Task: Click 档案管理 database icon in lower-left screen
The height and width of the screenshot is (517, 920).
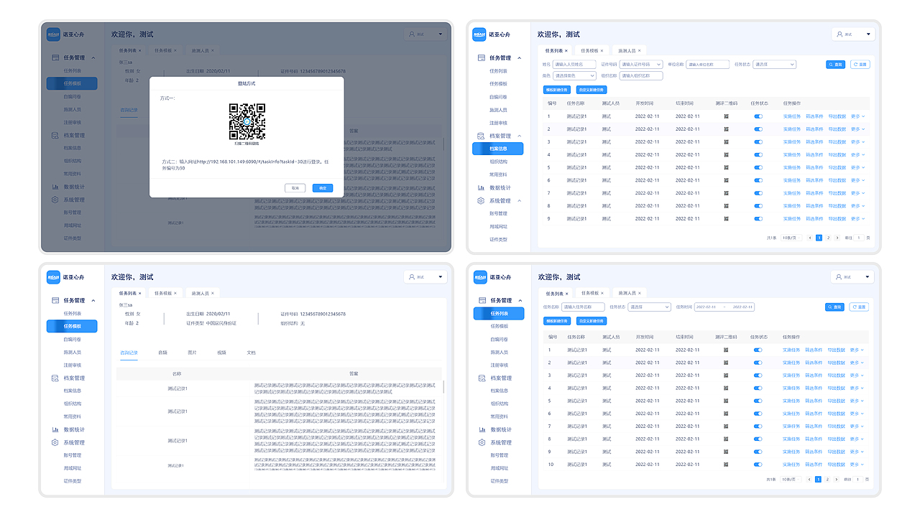Action: (55, 378)
